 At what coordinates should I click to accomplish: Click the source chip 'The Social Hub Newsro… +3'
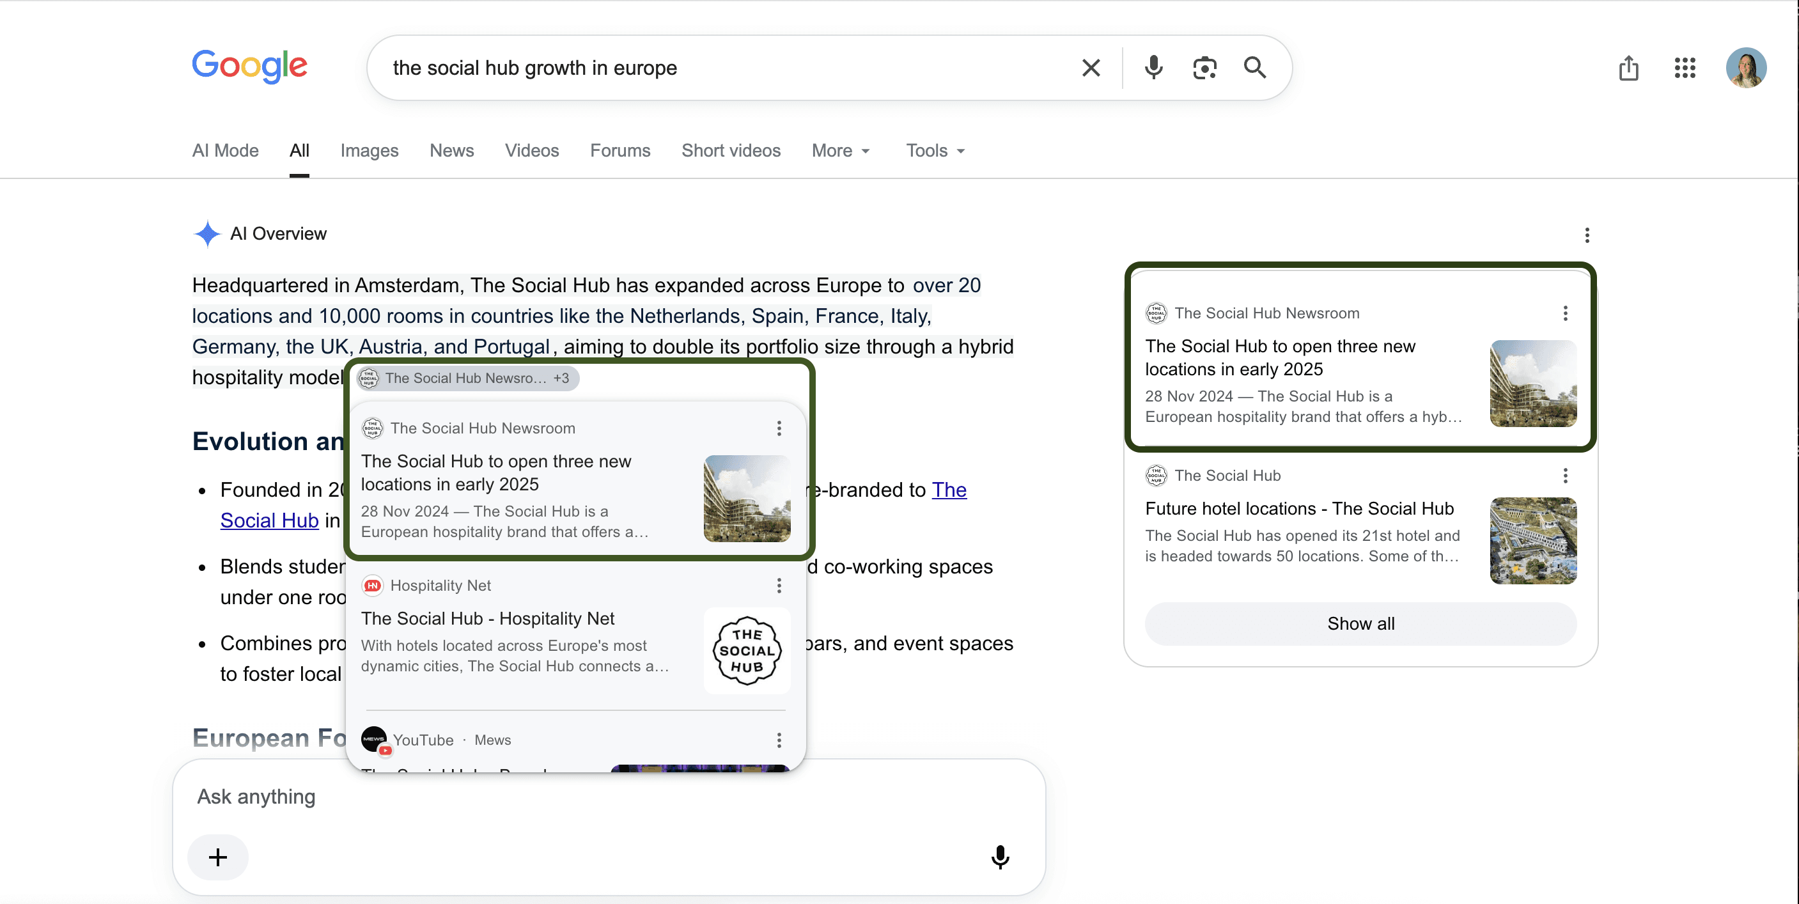point(467,378)
